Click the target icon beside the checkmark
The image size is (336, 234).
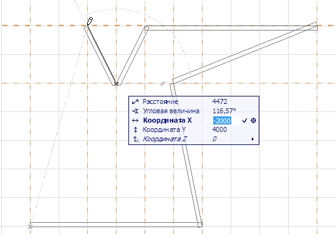(253, 121)
